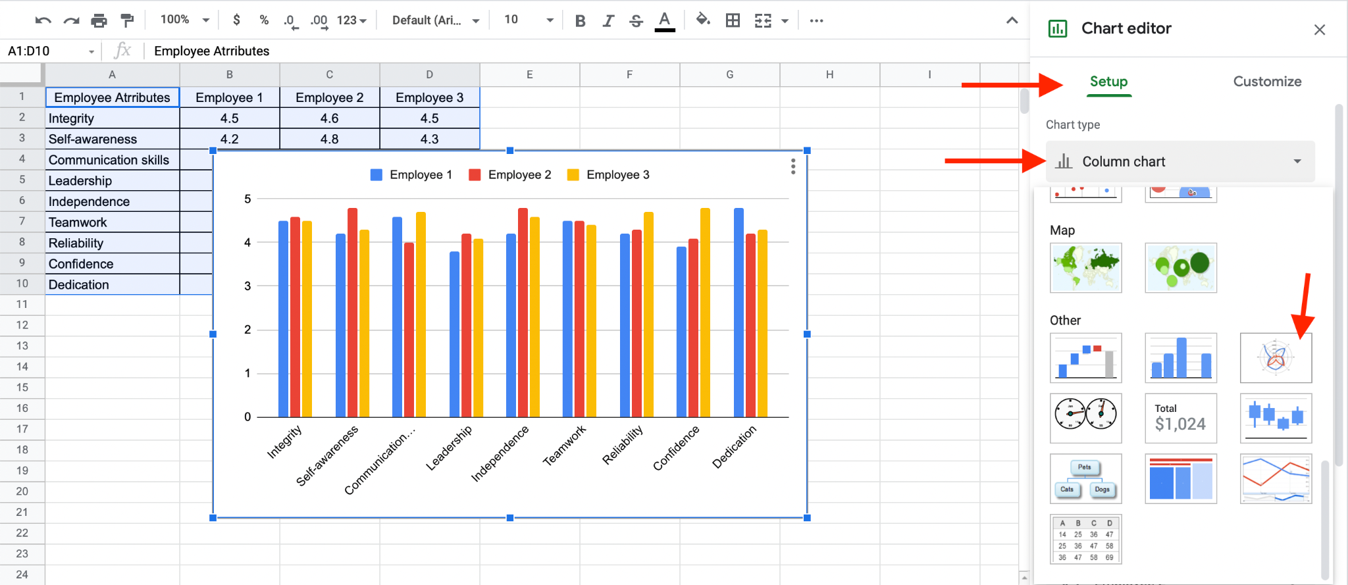Select the Communication skills cell

pos(112,160)
